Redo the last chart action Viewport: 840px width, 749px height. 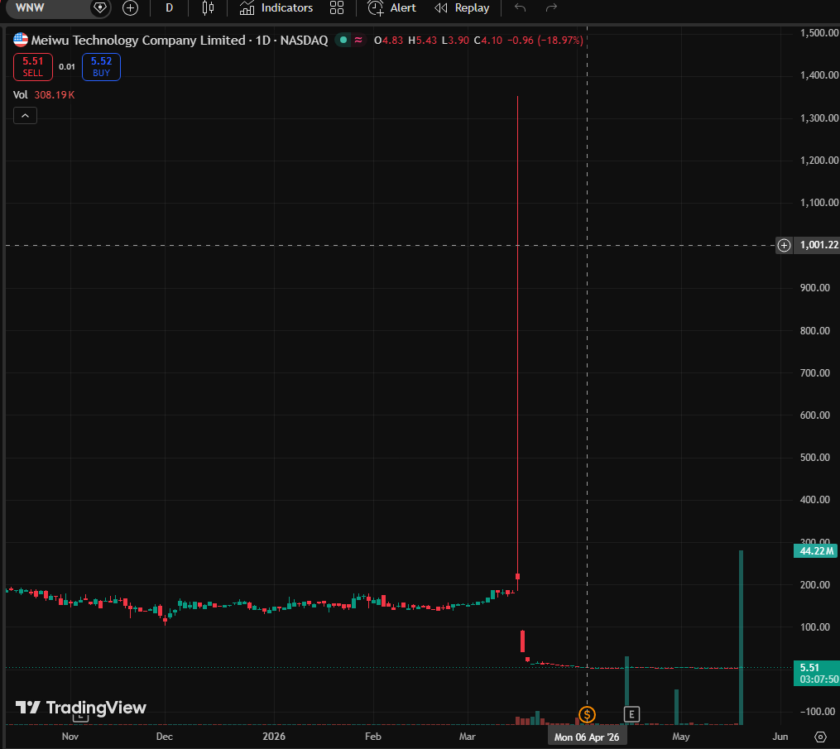[551, 8]
